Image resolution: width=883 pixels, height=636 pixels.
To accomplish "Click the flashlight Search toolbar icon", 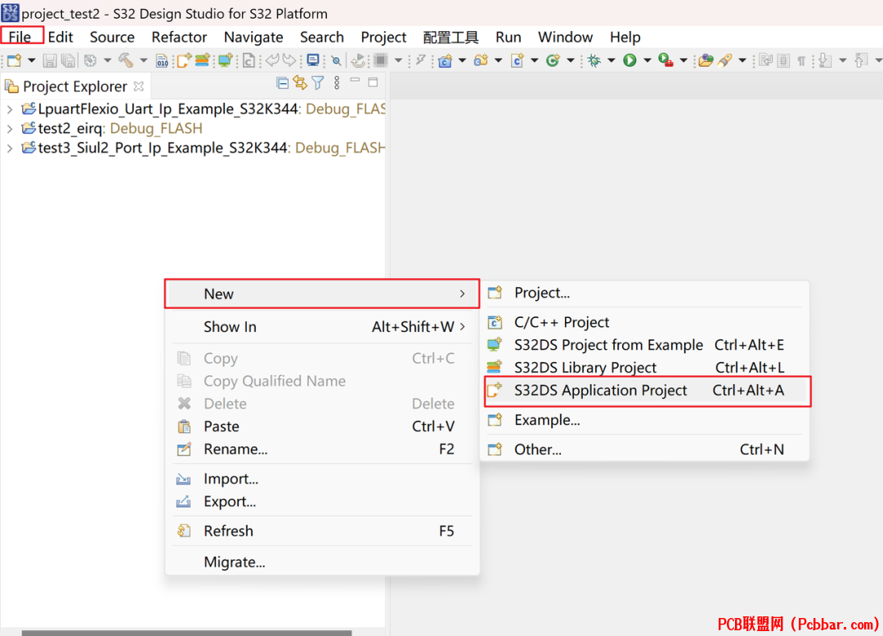I will 724,60.
